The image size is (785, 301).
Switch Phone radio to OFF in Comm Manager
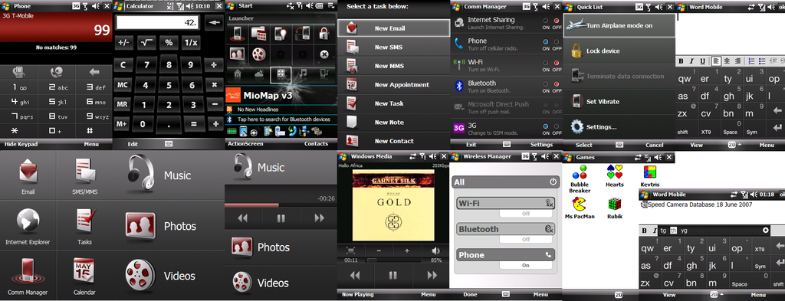tap(557, 41)
